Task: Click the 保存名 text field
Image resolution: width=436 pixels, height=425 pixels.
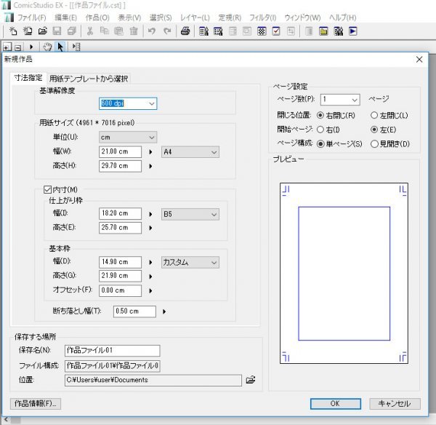Action: pos(112,351)
